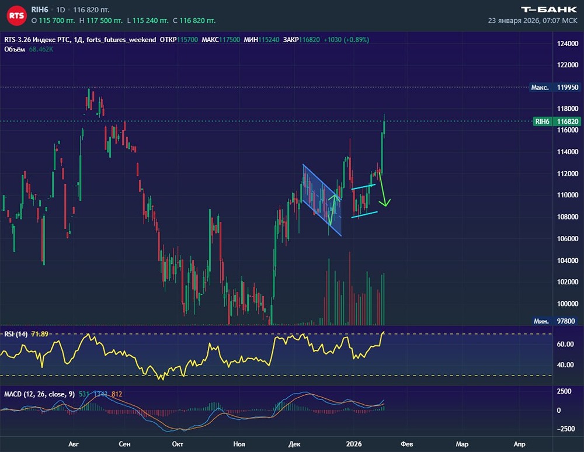Screen dimensions: 584x452
Task: Click the Авг time axis label
Action: (x=74, y=444)
